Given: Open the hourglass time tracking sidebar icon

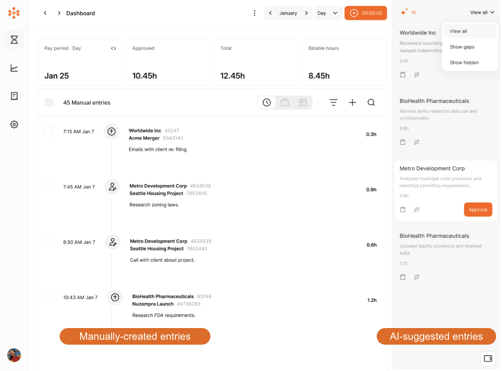Looking at the screenshot, I should pos(14,40).
